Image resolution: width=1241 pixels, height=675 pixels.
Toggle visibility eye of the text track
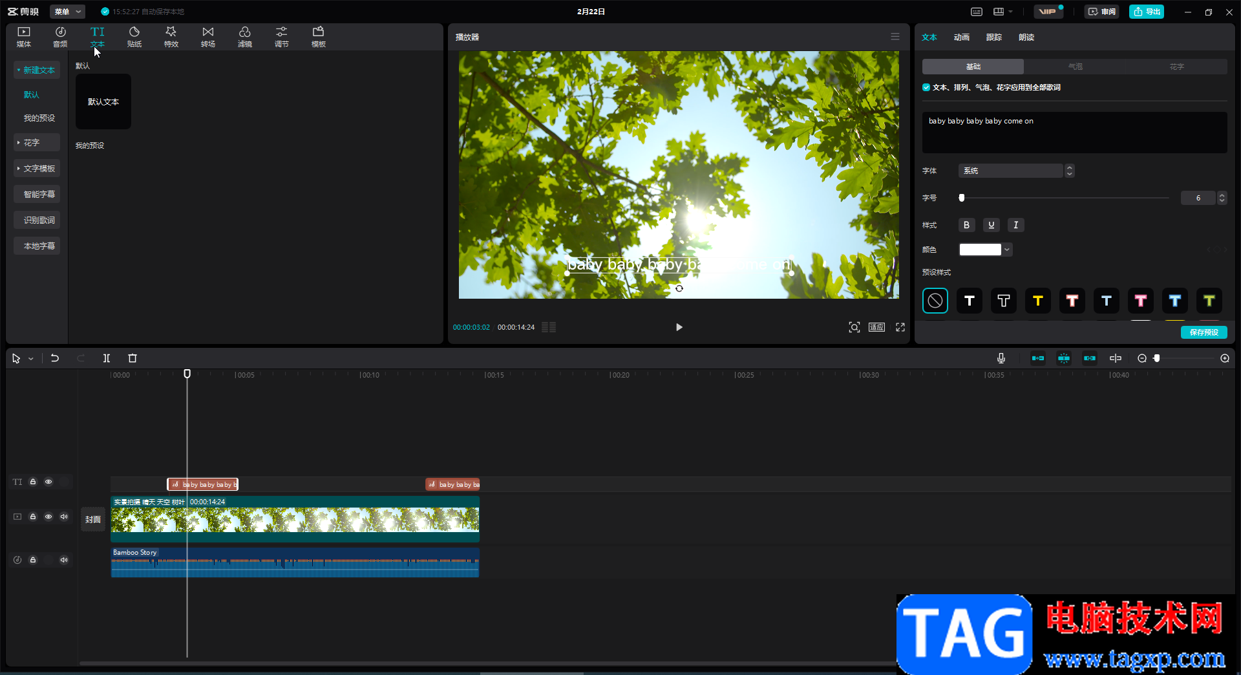coord(48,482)
